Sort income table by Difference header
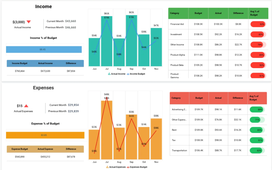The height and width of the screenshot is (170, 272). [238, 13]
